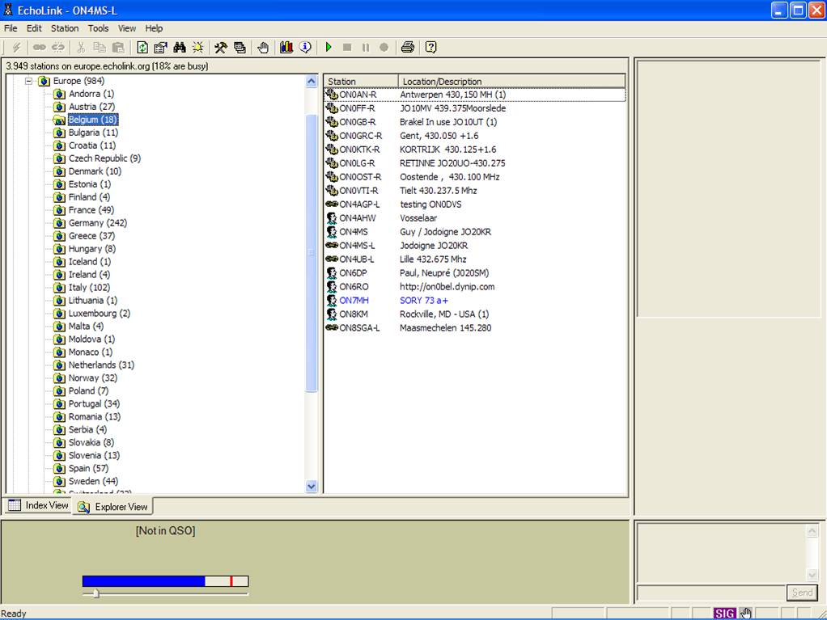Select Italy (102) in the tree

pos(89,288)
